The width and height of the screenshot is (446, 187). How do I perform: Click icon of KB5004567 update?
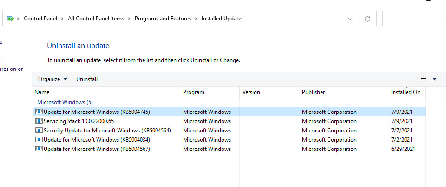click(x=39, y=149)
